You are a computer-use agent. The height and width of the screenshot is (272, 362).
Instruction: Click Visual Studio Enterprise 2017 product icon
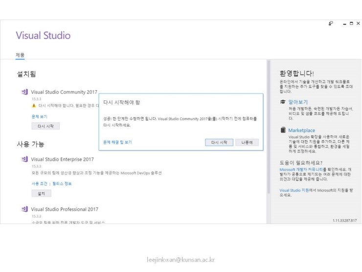24,159
